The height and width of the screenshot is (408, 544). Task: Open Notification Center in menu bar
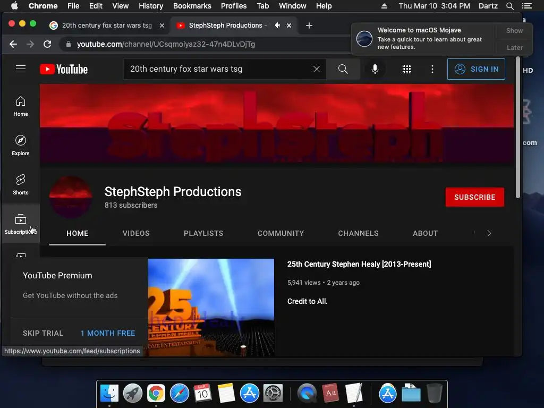click(x=526, y=6)
